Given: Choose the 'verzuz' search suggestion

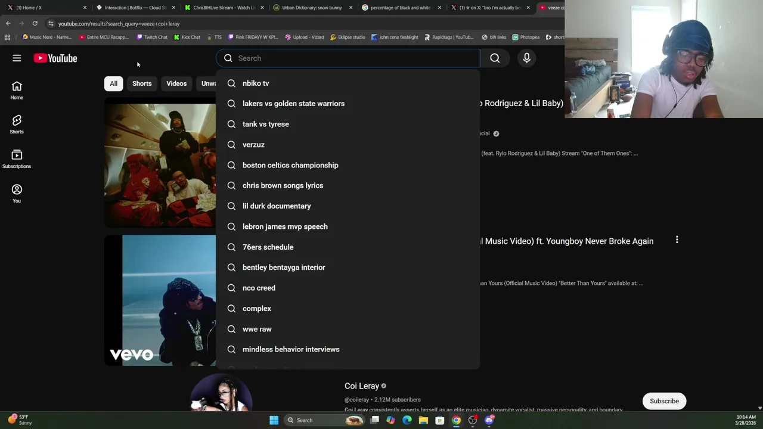Looking at the screenshot, I should [x=348, y=145].
